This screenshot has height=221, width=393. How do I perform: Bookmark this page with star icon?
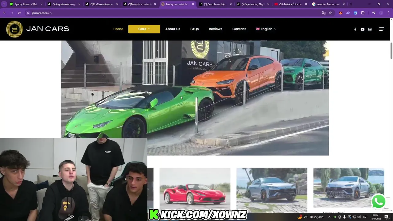pyautogui.click(x=330, y=13)
